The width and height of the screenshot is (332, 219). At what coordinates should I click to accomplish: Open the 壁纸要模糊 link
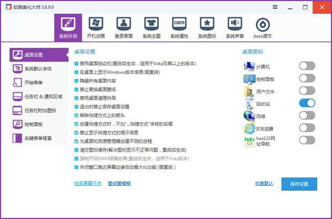[x=119, y=184]
